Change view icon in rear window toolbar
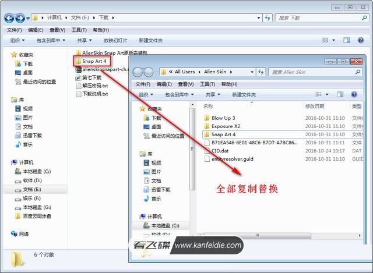The width and height of the screenshot is (373, 273). click(325, 40)
